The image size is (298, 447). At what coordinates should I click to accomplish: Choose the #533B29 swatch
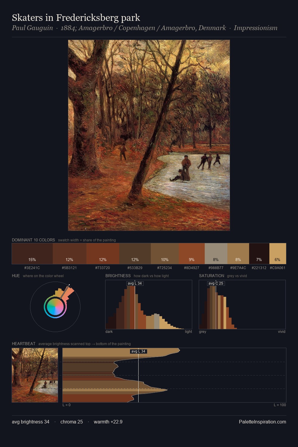pos(135,254)
